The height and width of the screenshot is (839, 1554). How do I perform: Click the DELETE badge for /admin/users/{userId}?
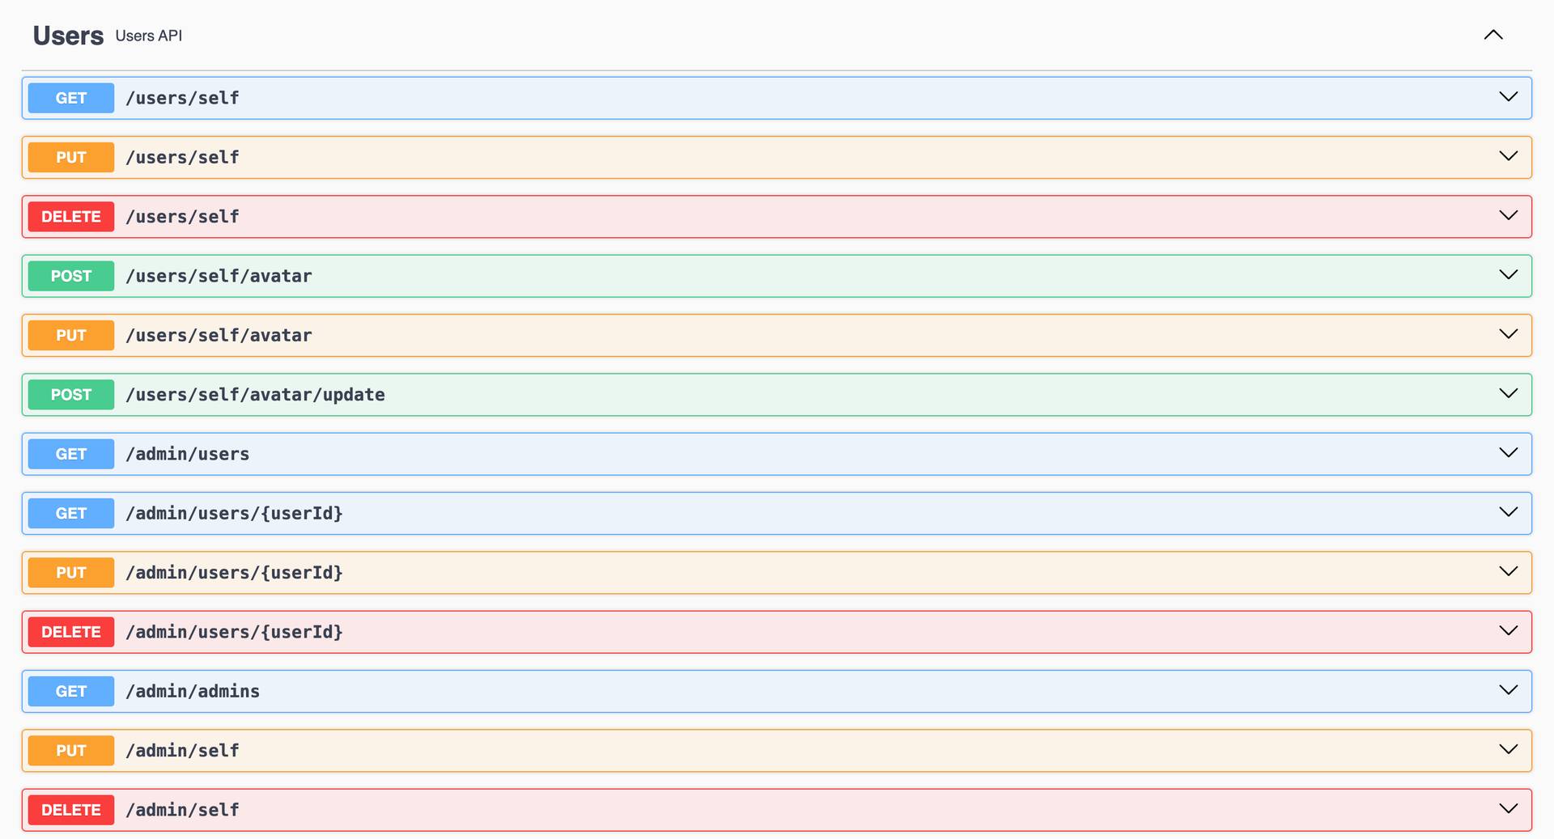coord(71,632)
